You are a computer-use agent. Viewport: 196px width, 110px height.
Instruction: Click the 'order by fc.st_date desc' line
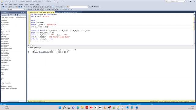42,39
